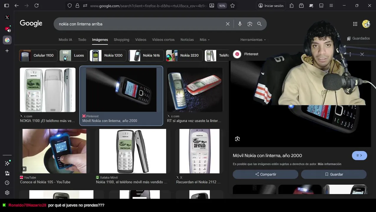The image size is (376, 212).
Task: Reload the page with the refresh icon
Action: point(37,6)
